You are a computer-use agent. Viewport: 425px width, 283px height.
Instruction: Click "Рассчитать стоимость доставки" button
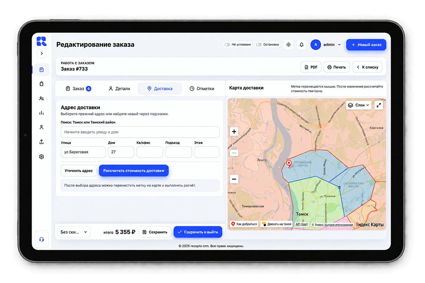(134, 171)
